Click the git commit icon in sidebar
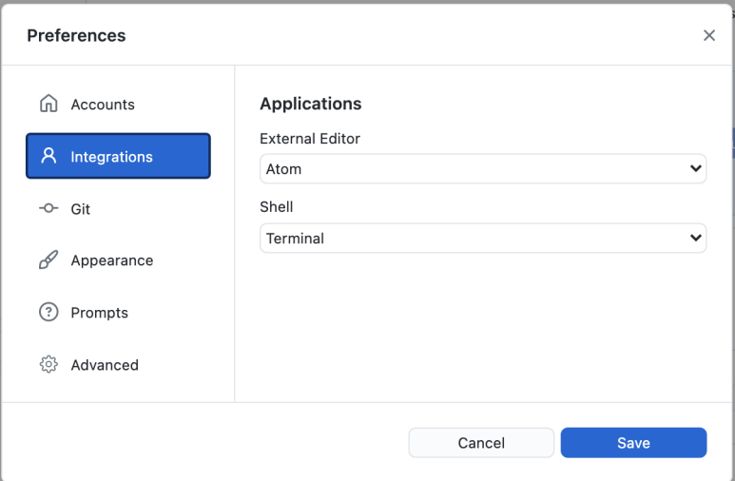 (48, 208)
